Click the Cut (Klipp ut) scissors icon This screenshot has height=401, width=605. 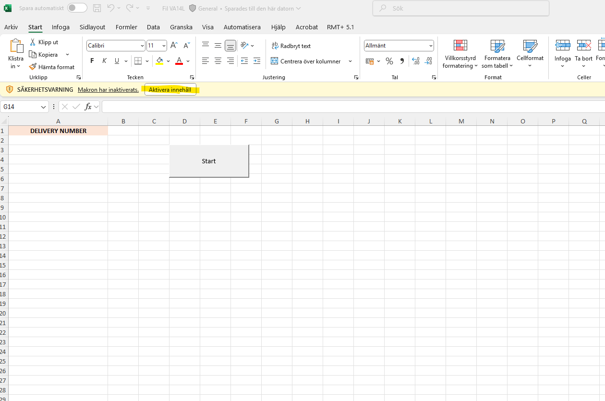tap(33, 42)
